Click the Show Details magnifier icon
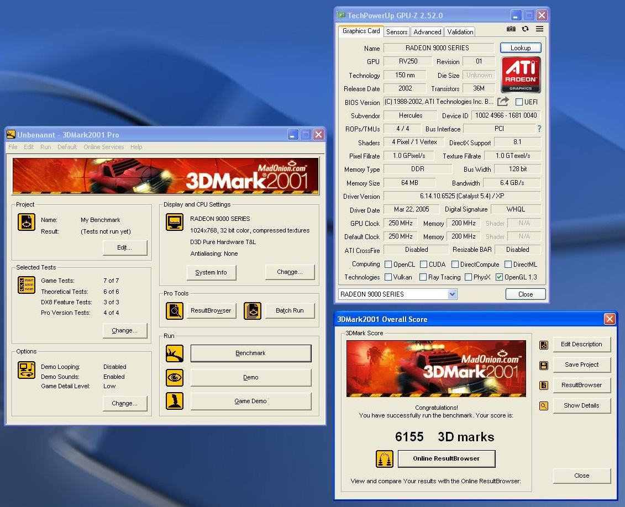The image size is (625, 507). coord(544,406)
